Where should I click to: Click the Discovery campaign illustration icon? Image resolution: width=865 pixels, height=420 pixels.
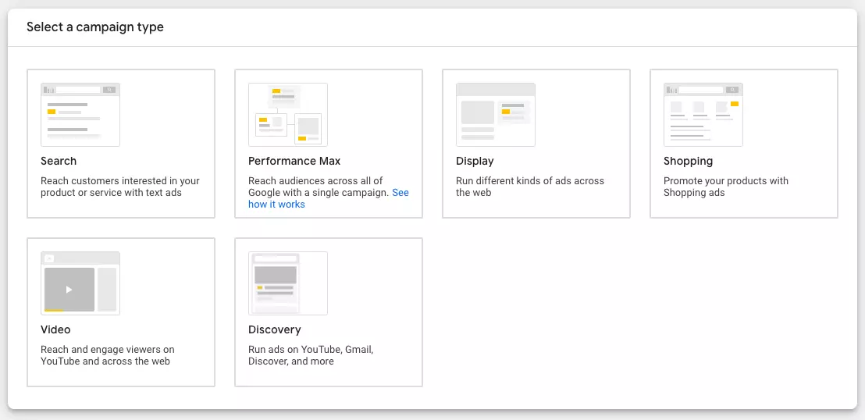[288, 283]
